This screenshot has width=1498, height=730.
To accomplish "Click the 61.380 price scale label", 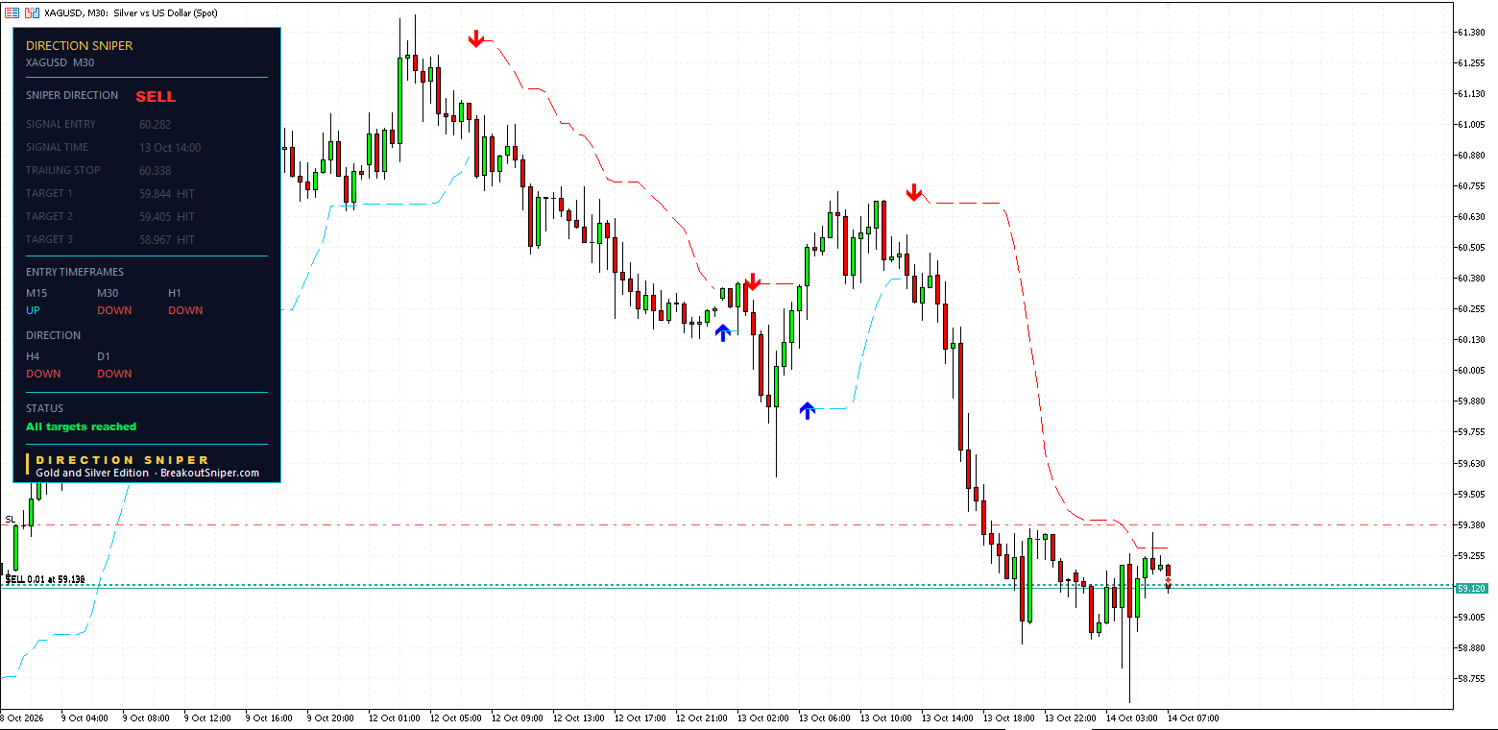I will tap(1472, 32).
